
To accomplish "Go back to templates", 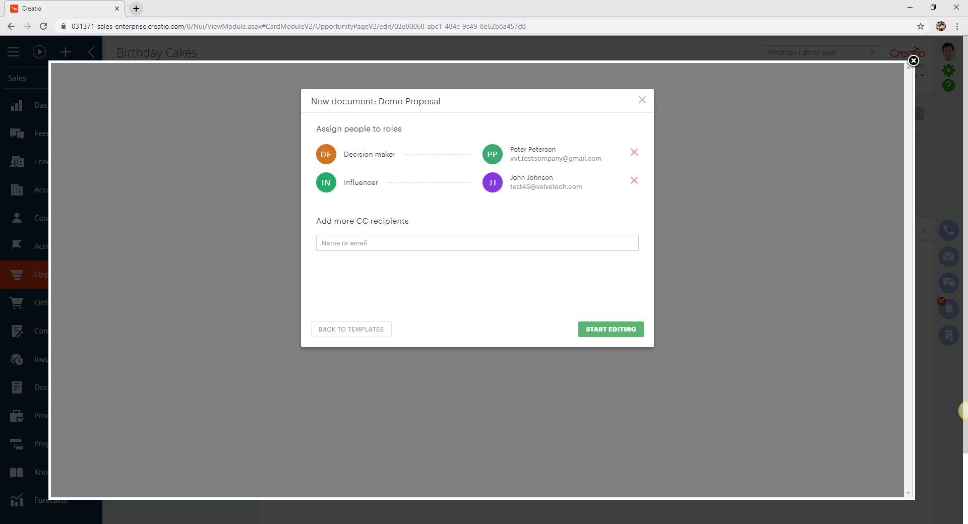I will [351, 330].
